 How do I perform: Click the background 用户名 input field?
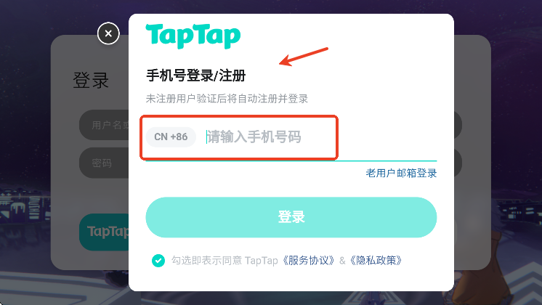point(104,125)
